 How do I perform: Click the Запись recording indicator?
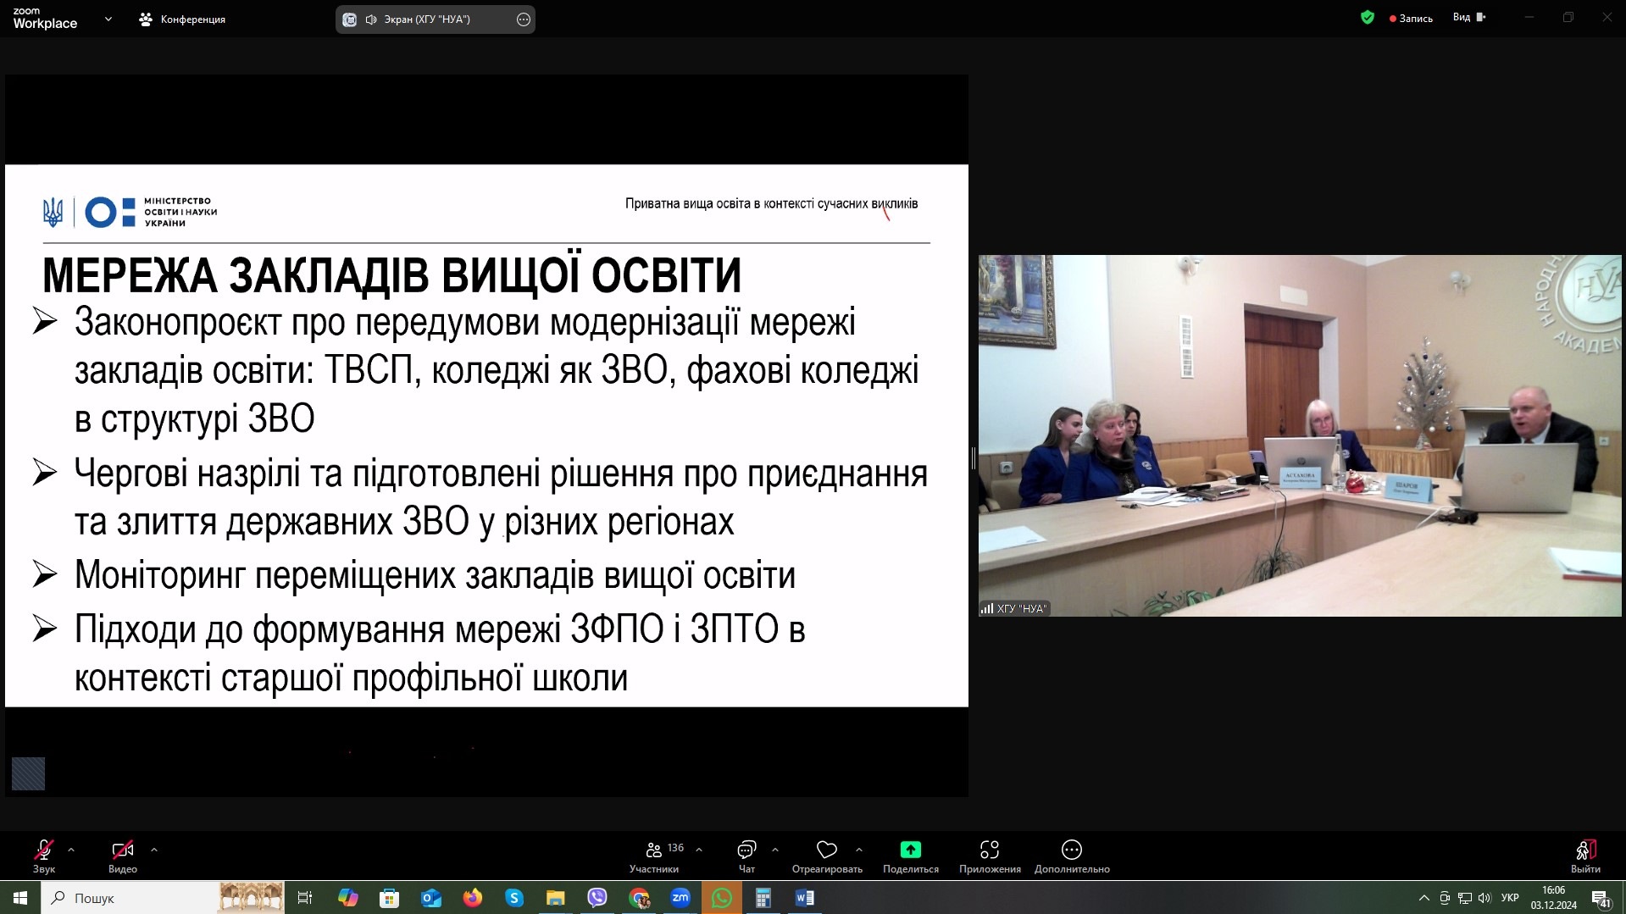tap(1411, 19)
